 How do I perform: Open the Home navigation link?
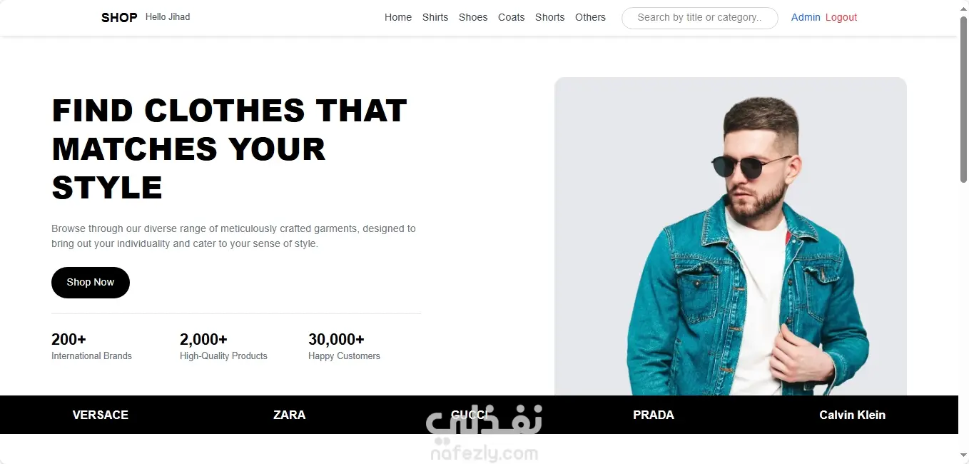(398, 17)
